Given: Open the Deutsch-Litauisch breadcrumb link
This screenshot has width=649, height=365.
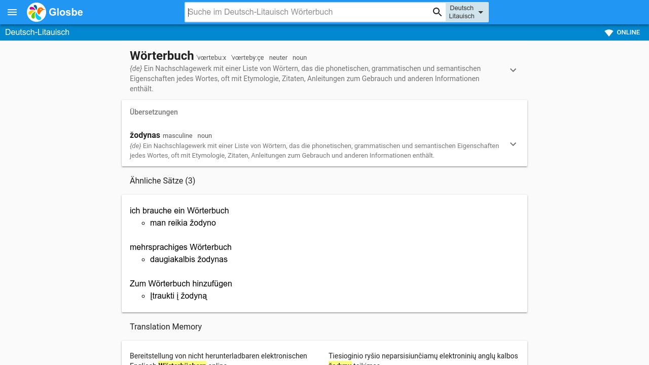Looking at the screenshot, I should (x=37, y=32).
